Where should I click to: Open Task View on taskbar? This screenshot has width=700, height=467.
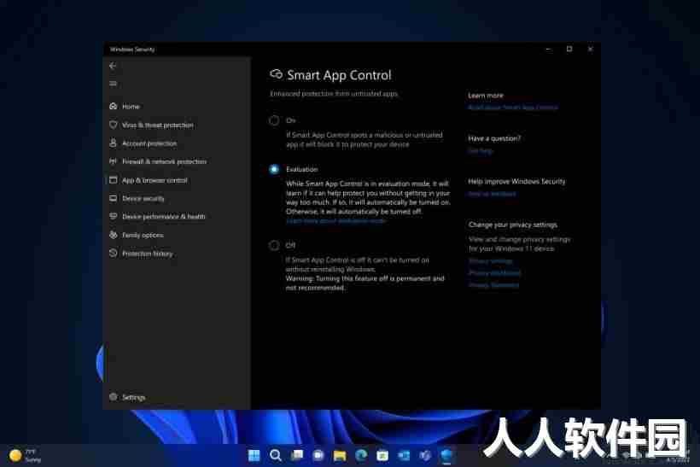tap(297, 455)
